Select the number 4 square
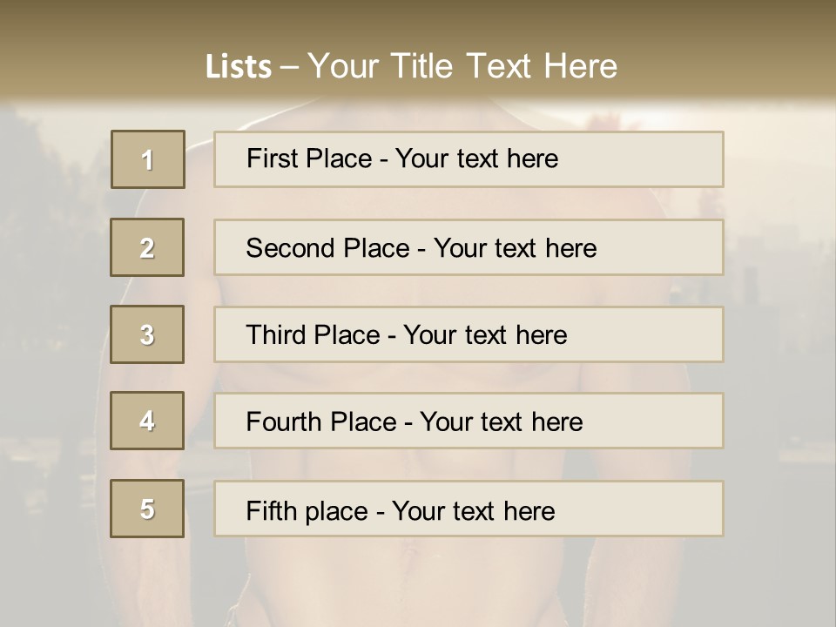 [x=147, y=421]
